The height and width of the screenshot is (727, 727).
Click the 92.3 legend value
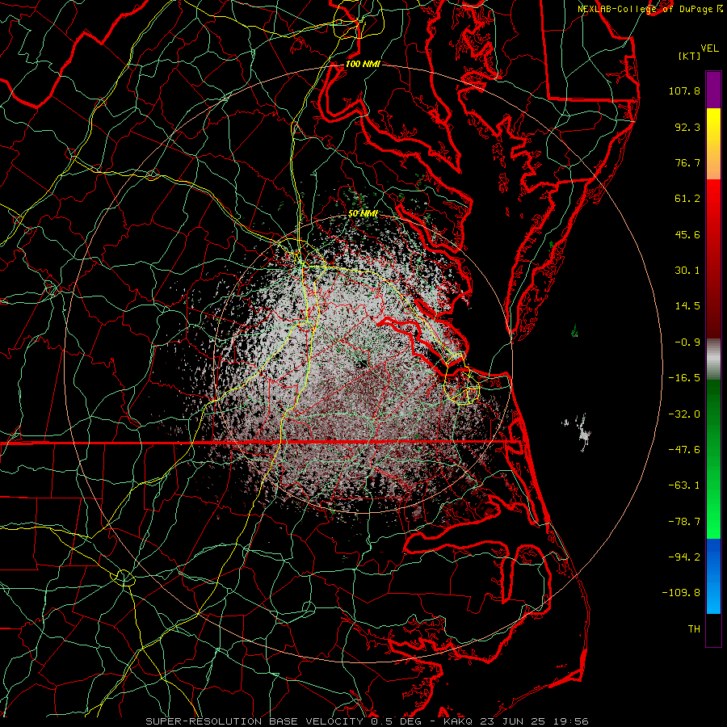(687, 127)
